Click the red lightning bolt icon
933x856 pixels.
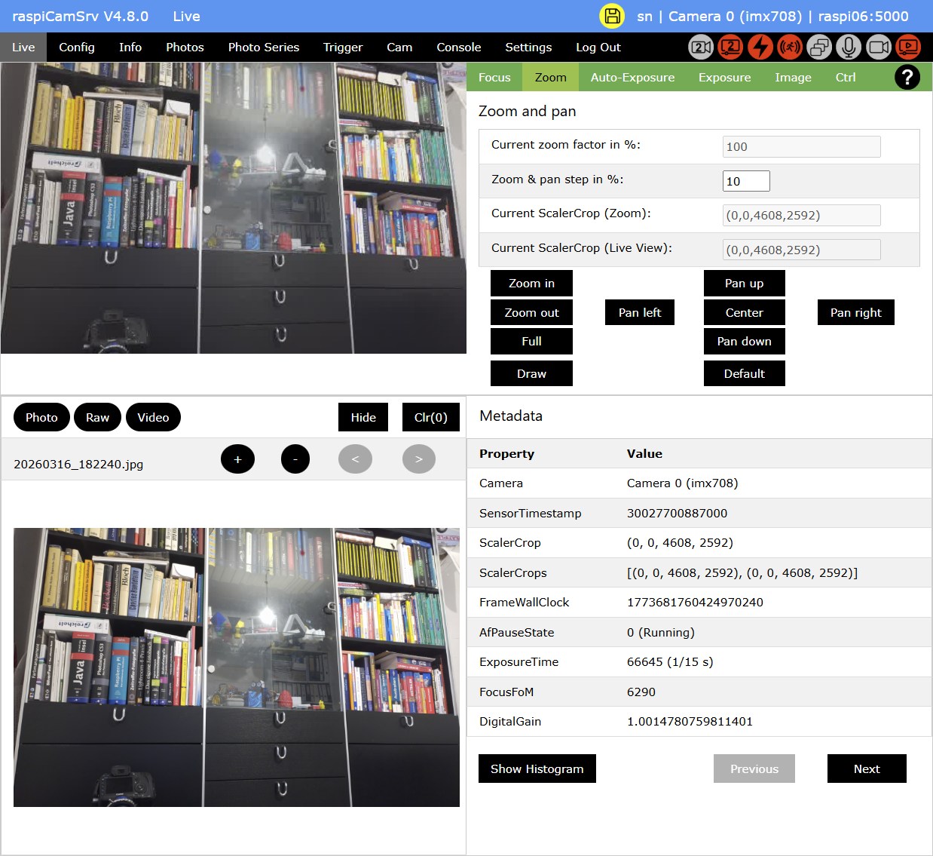click(x=760, y=47)
